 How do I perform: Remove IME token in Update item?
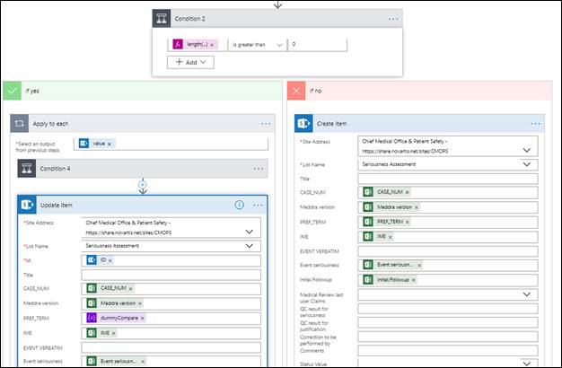click(x=114, y=333)
